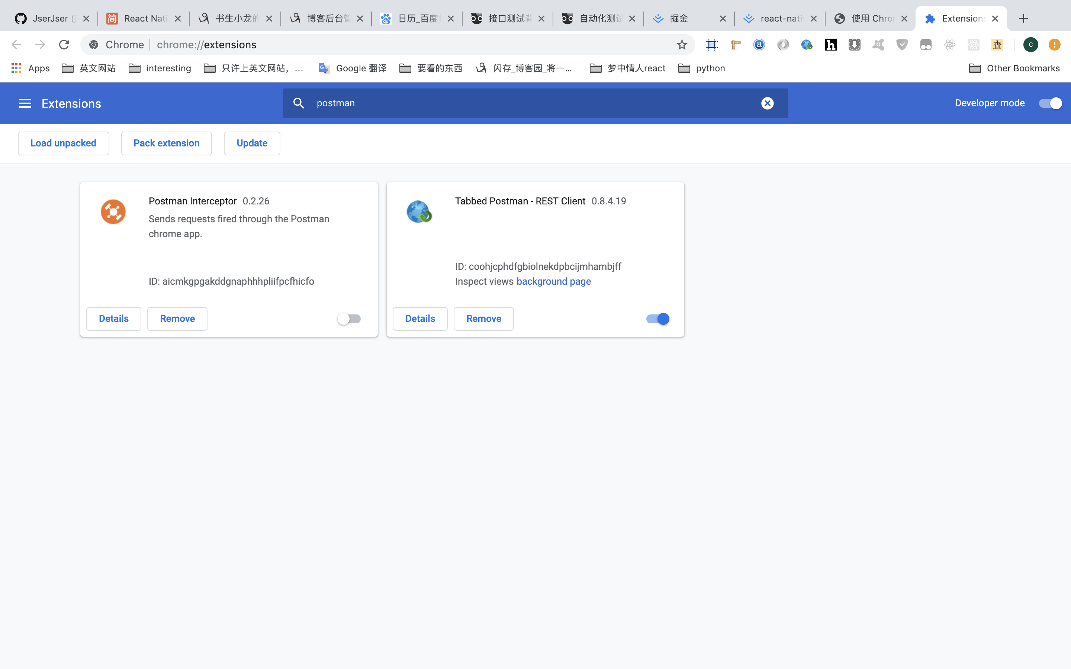
Task: Open the screenshot crop extension icon
Action: click(x=712, y=45)
